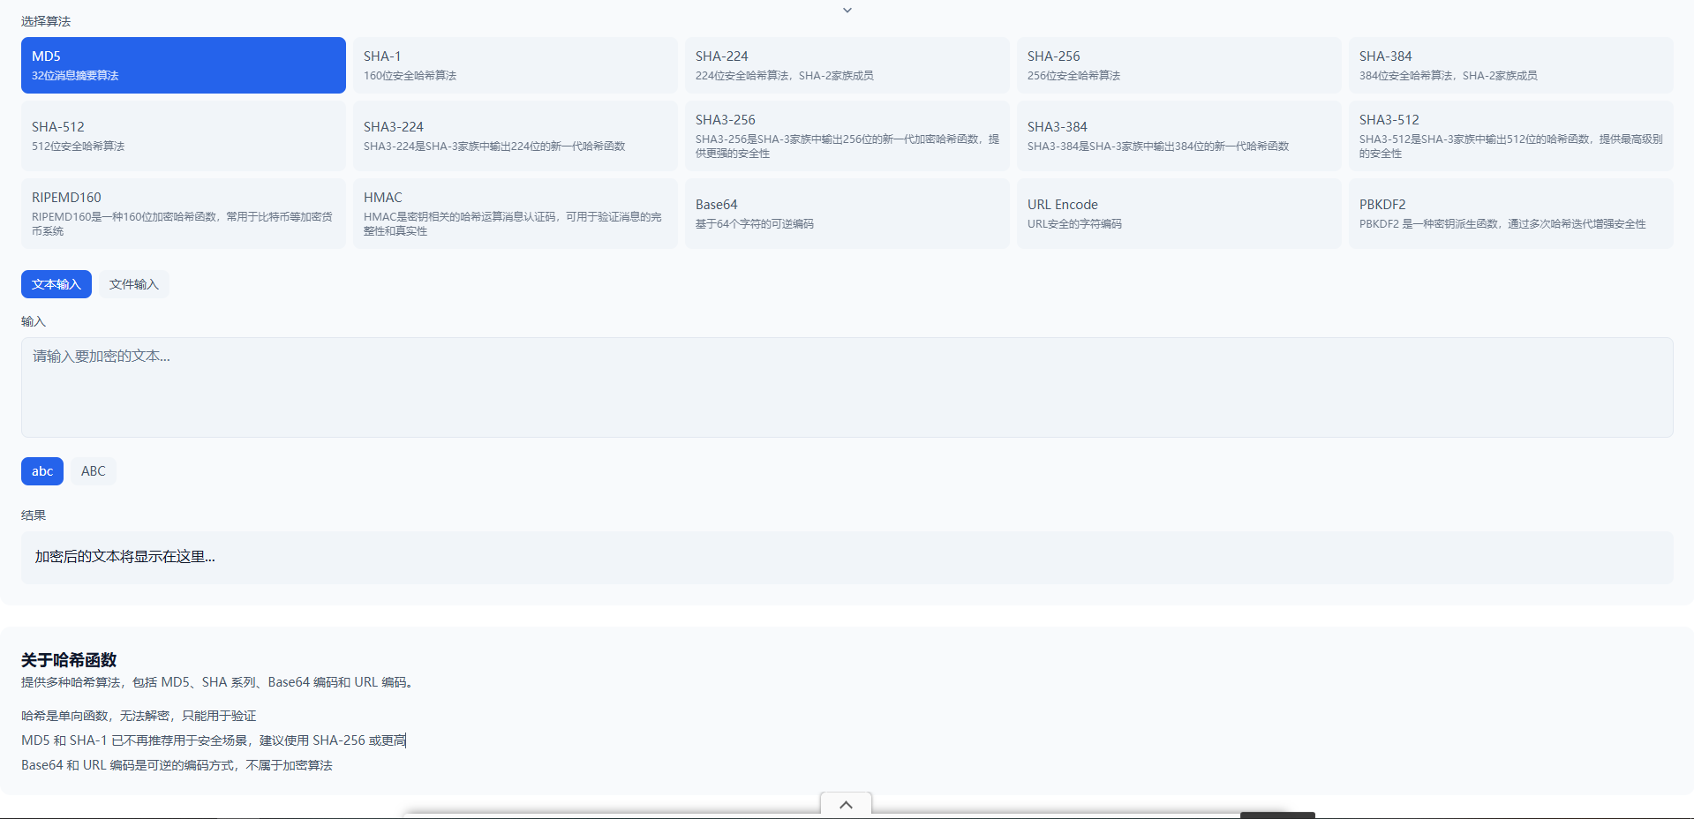The image size is (1694, 819).
Task: Choose the SHA-1 algorithm option
Action: pos(515,65)
